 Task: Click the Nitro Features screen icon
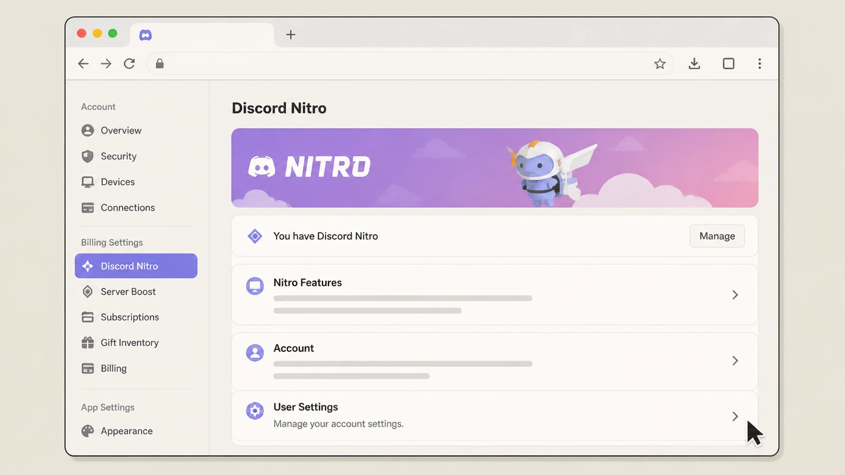[255, 286]
